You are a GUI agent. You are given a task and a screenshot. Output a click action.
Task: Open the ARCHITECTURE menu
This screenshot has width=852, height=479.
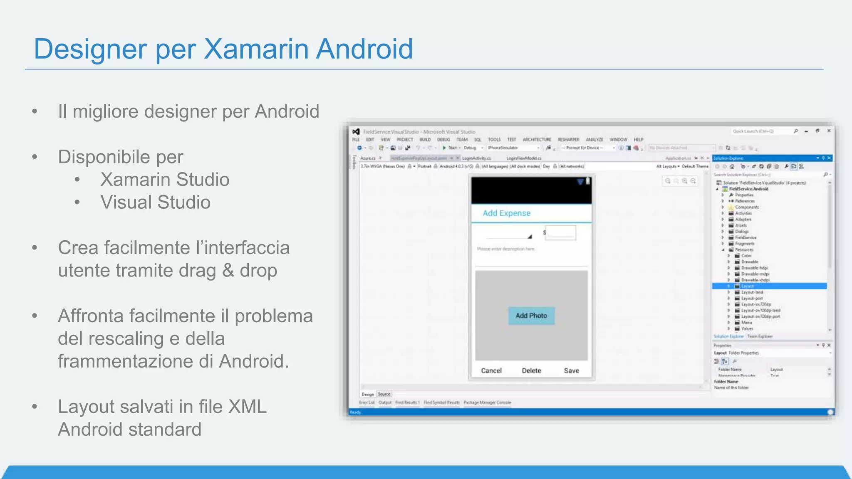537,140
